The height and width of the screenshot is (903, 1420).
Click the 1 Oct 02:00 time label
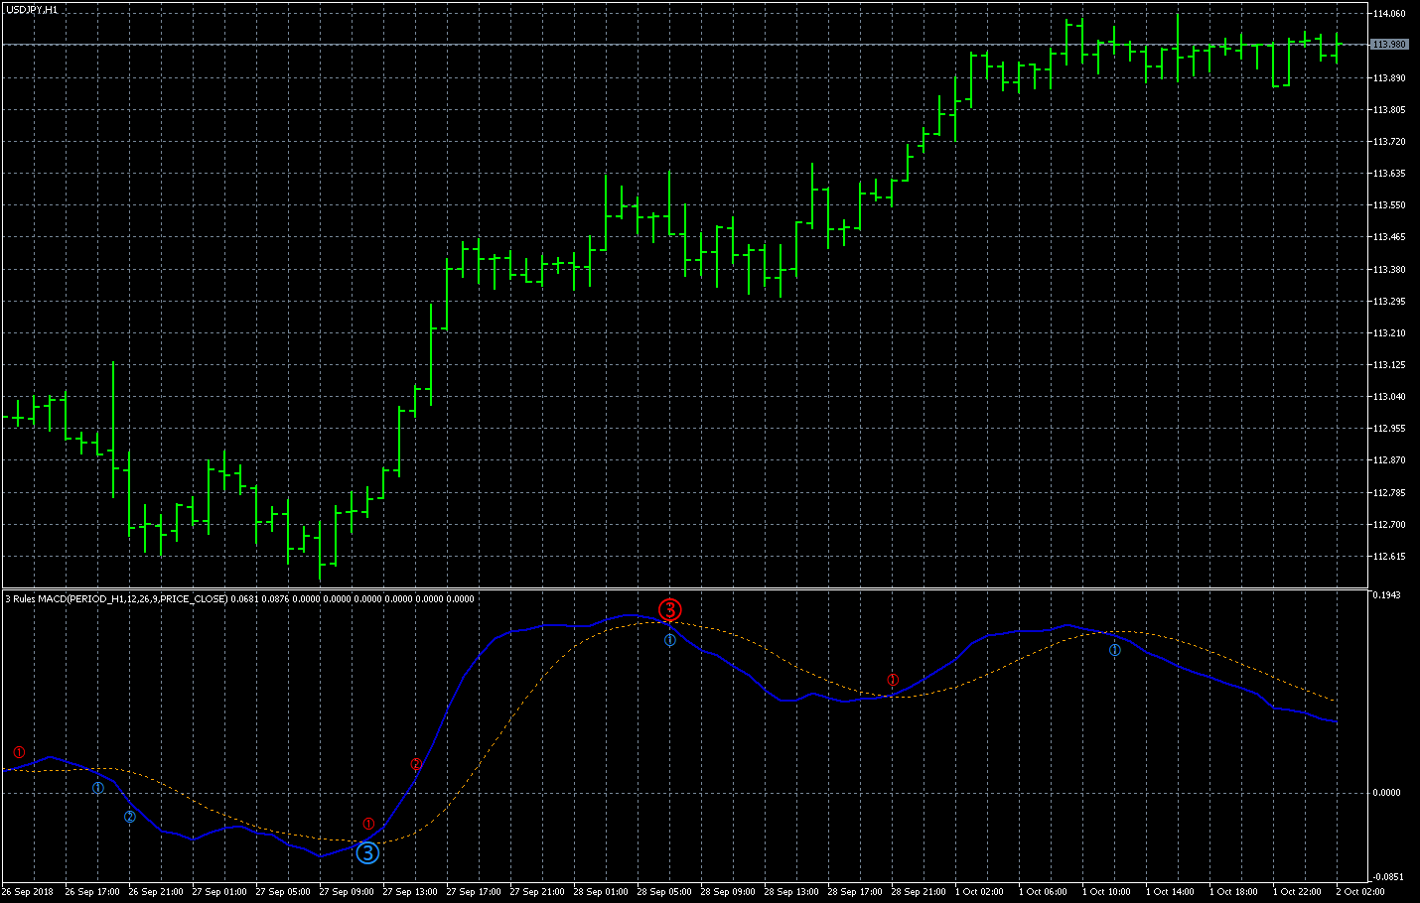[982, 892]
